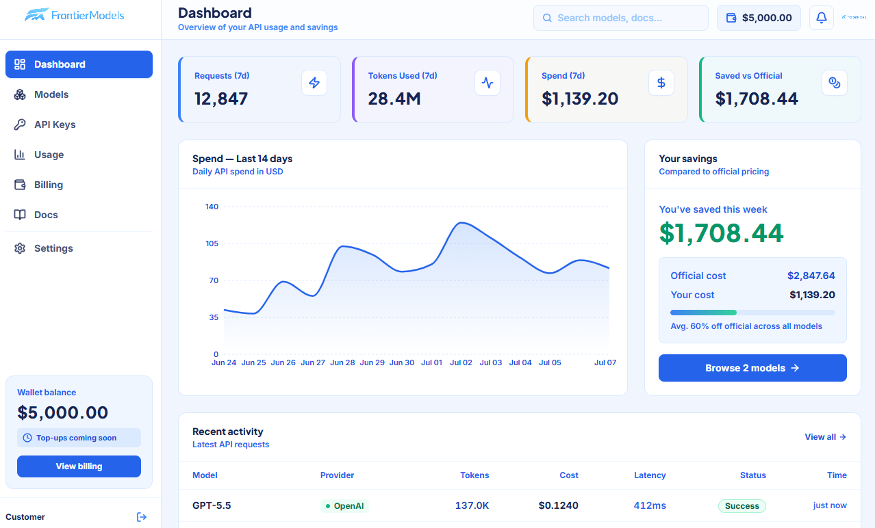The height and width of the screenshot is (528, 875).
Task: Click the Status column header
Action: point(753,475)
